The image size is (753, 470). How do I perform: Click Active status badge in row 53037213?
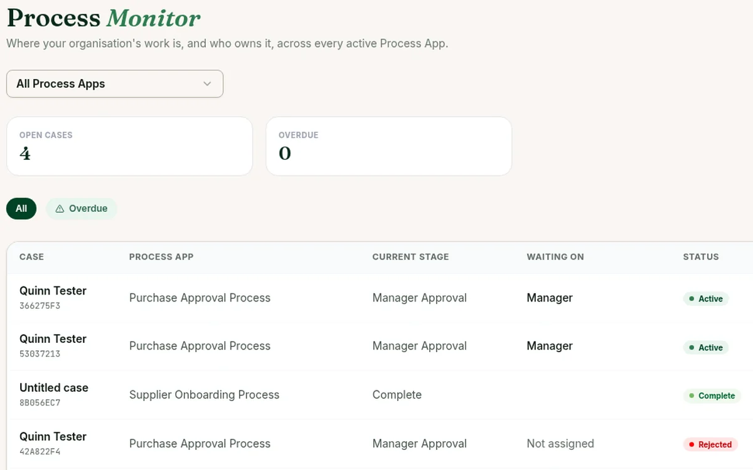705,347
